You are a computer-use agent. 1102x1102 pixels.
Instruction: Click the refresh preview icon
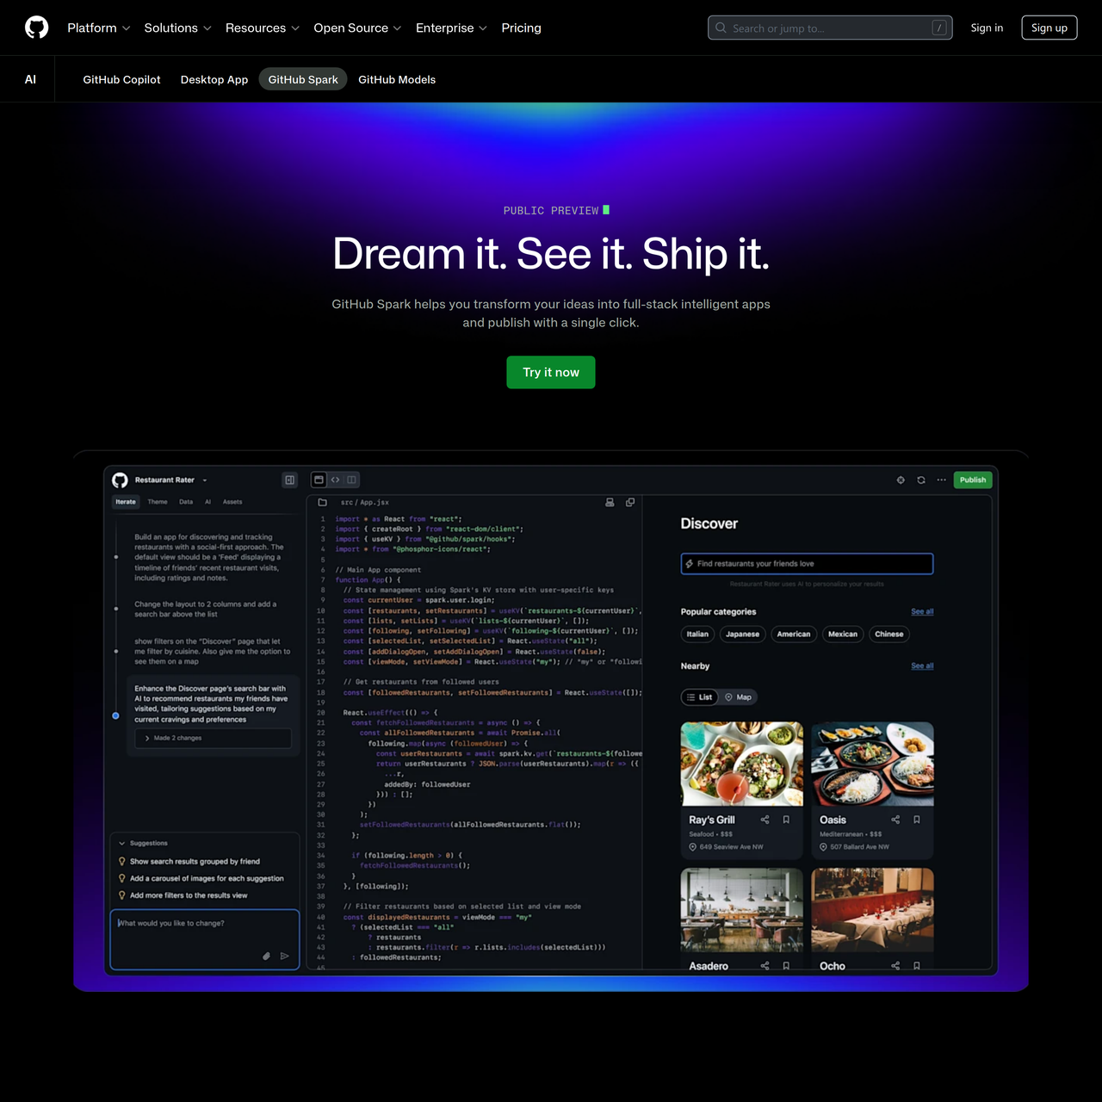[921, 480]
